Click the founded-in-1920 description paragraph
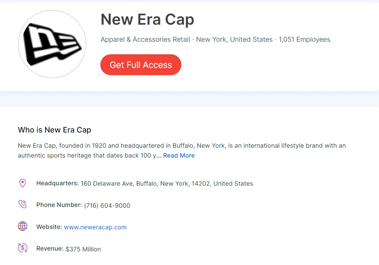379x265 pixels. (x=182, y=150)
